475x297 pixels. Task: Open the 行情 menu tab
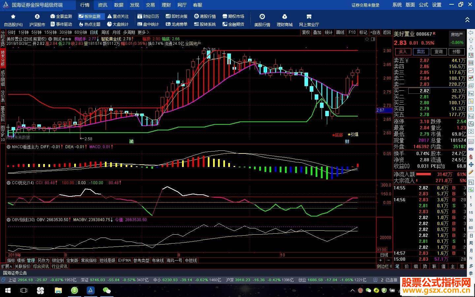pos(85,5)
